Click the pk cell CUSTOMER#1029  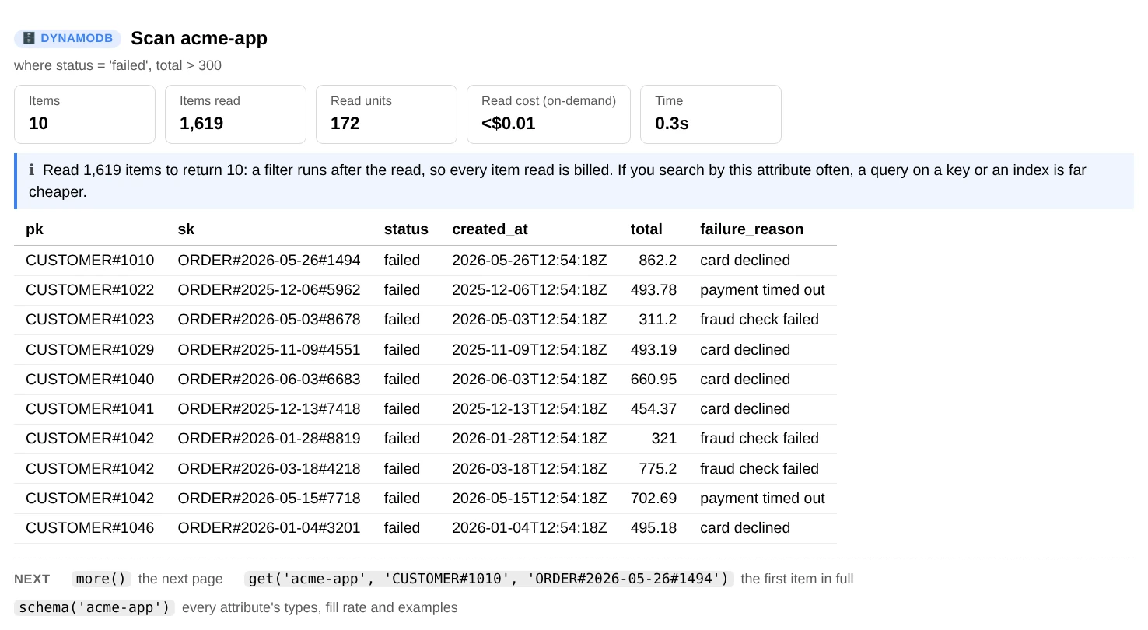click(90, 350)
